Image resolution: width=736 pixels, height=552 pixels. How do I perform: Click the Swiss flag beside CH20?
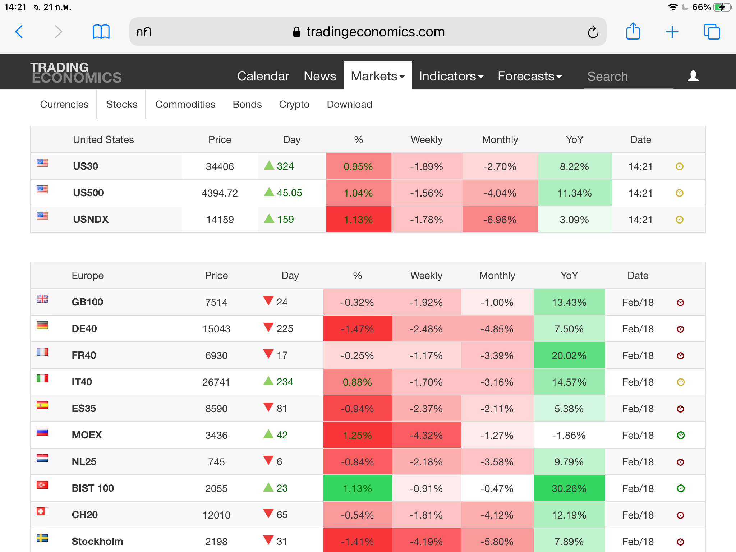[42, 511]
